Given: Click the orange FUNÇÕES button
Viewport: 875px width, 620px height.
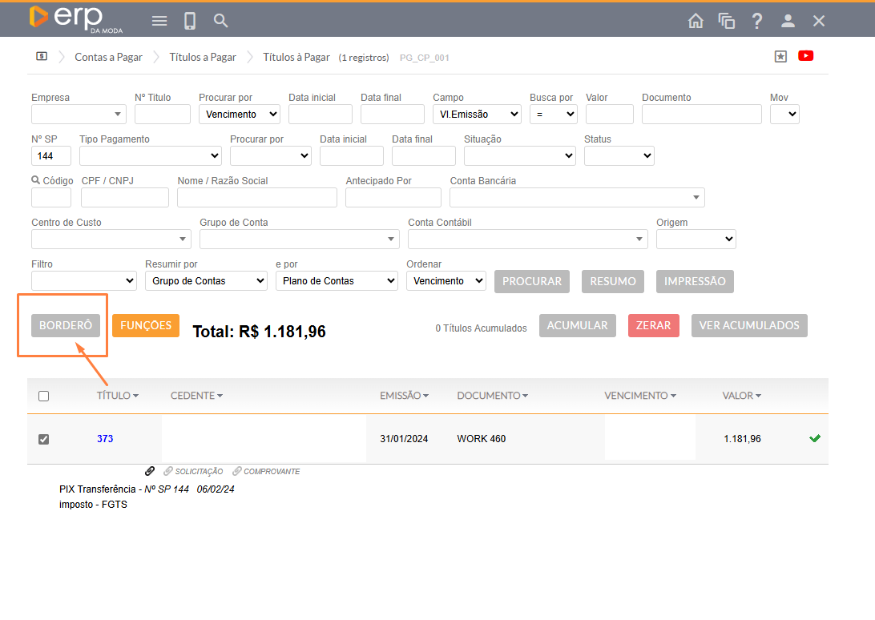Looking at the screenshot, I should [146, 325].
